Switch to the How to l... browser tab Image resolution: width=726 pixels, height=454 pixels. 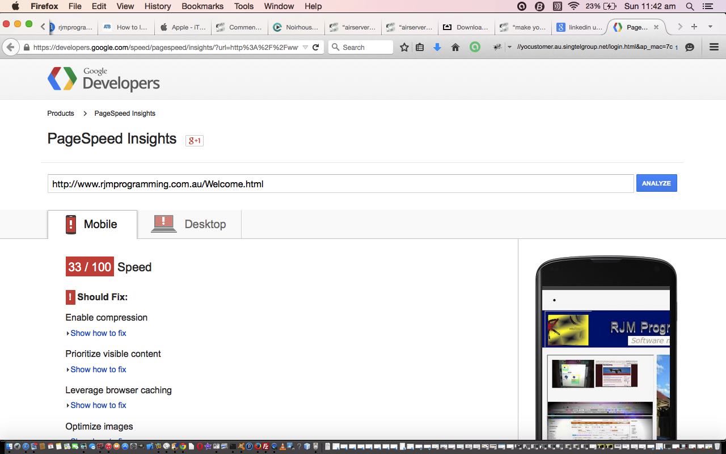[126, 27]
